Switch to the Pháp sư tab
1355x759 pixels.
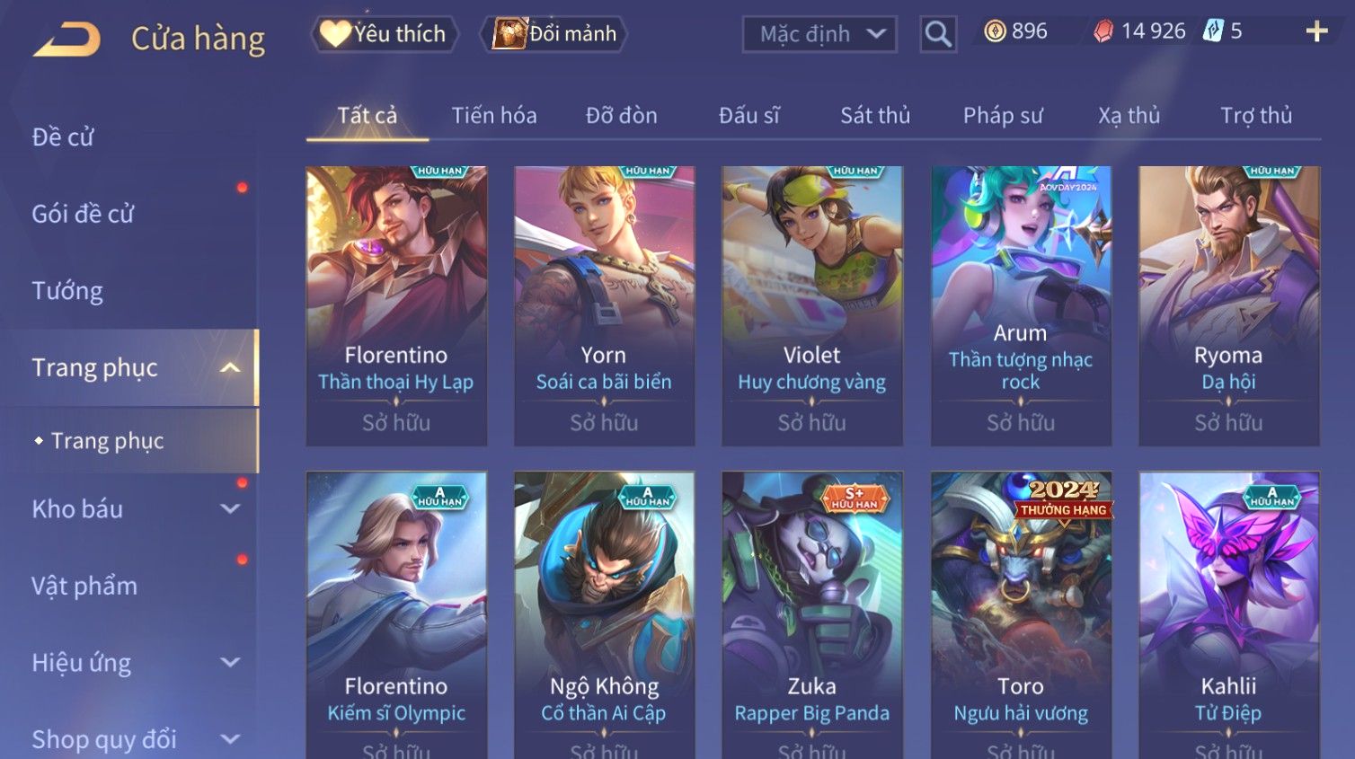(1003, 115)
